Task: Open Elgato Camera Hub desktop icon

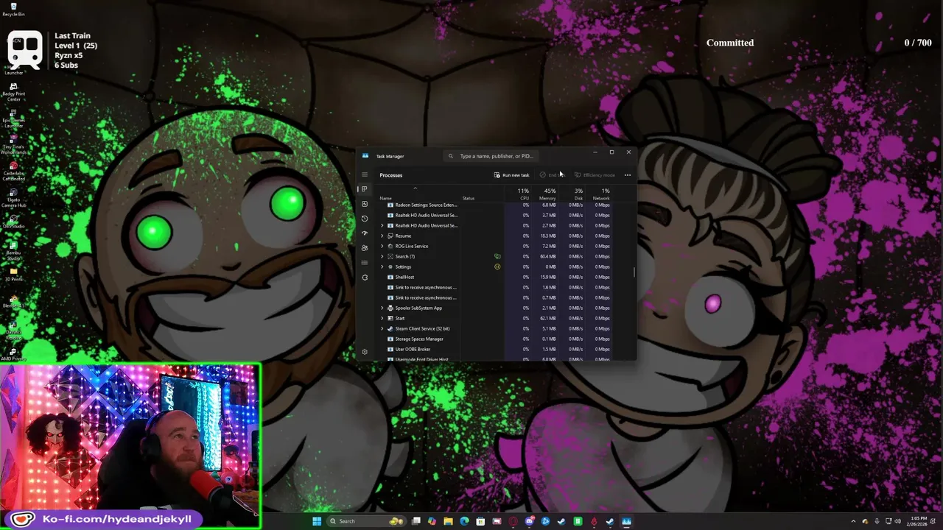Action: click(x=13, y=197)
